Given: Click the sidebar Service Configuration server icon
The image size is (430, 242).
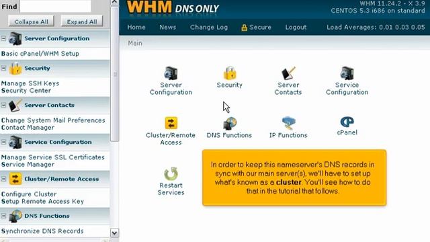Looking at the screenshot, I should tap(15, 142).
